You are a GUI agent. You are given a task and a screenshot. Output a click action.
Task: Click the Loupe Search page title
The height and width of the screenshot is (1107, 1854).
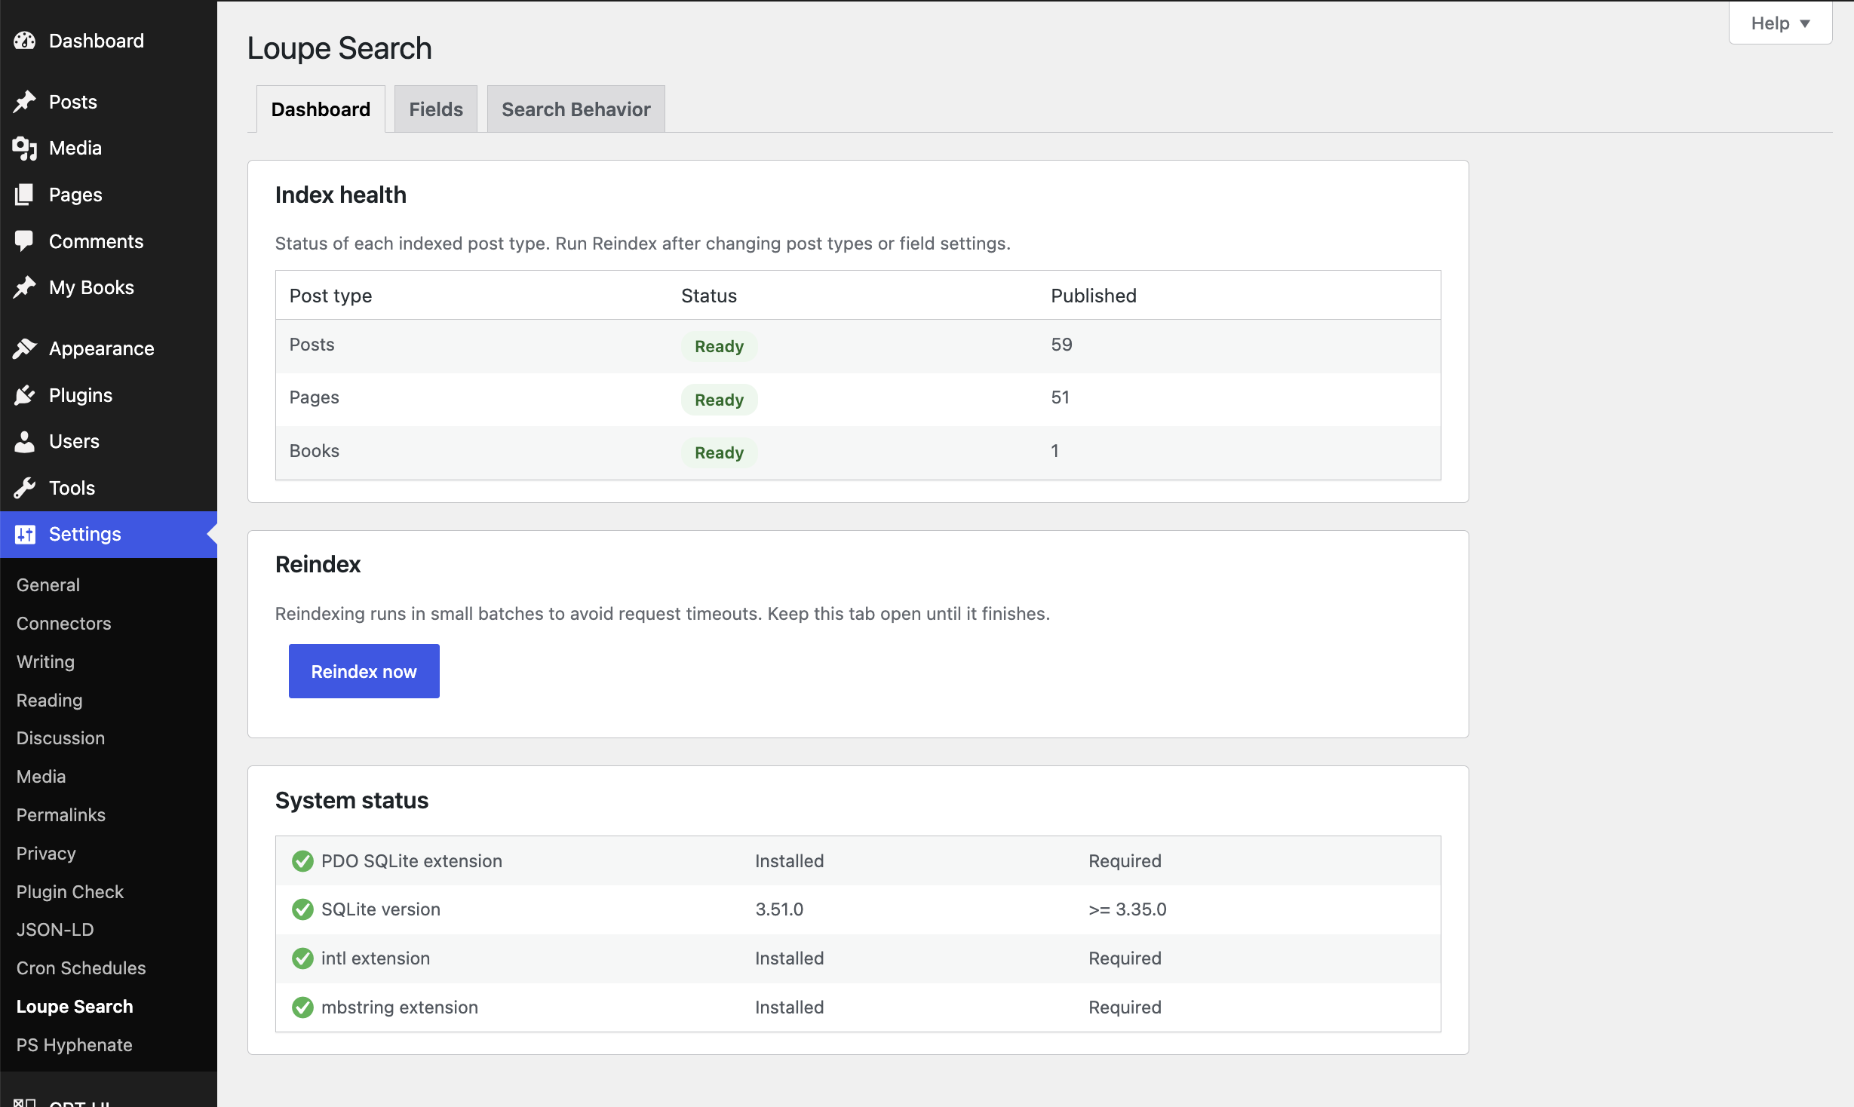[339, 48]
